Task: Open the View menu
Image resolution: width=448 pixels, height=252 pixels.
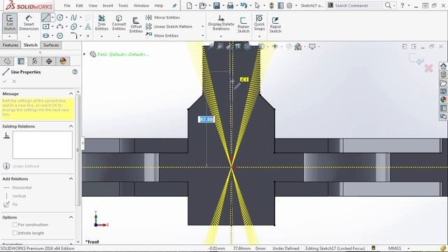Action: (x=93, y=6)
